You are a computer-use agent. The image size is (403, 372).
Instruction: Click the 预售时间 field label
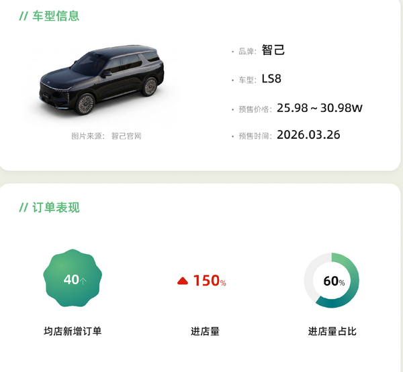[x=255, y=136]
